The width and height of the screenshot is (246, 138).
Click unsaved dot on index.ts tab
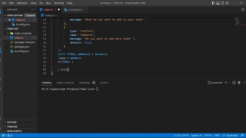point(59,10)
